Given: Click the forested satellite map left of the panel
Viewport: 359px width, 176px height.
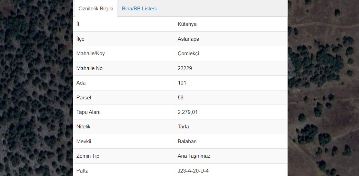Looking at the screenshot, I should click(37, 88).
